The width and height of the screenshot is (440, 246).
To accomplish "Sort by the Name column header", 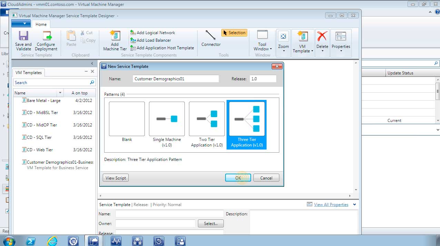I will [x=35, y=93].
